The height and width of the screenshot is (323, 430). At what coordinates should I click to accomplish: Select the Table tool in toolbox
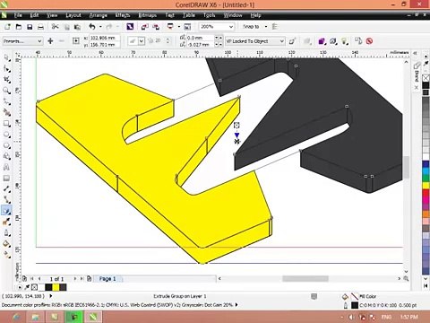click(x=6, y=179)
